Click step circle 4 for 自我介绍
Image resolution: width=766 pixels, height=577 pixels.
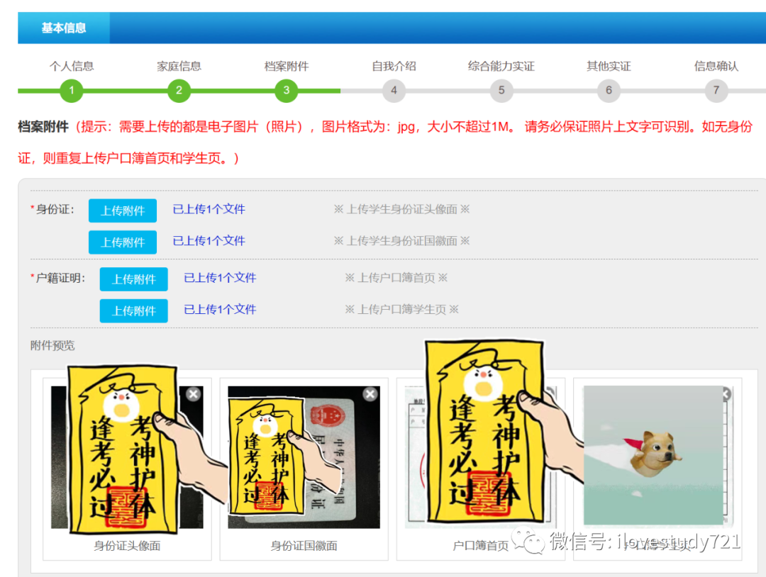click(x=394, y=90)
